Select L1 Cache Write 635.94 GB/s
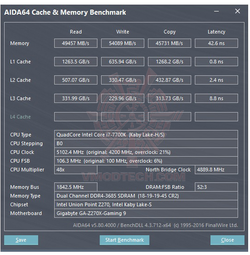The height and width of the screenshot is (255, 250). pos(123,62)
